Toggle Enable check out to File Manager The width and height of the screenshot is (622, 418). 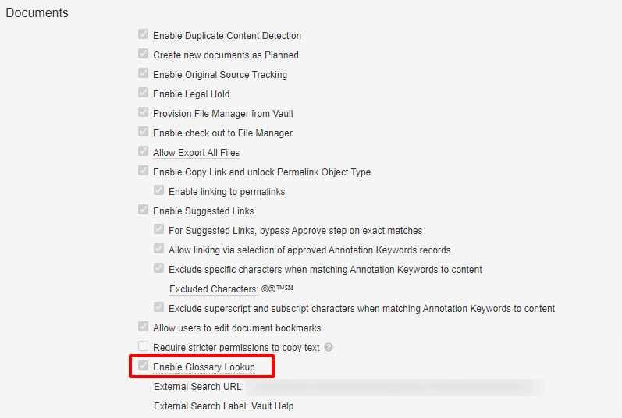pos(143,133)
